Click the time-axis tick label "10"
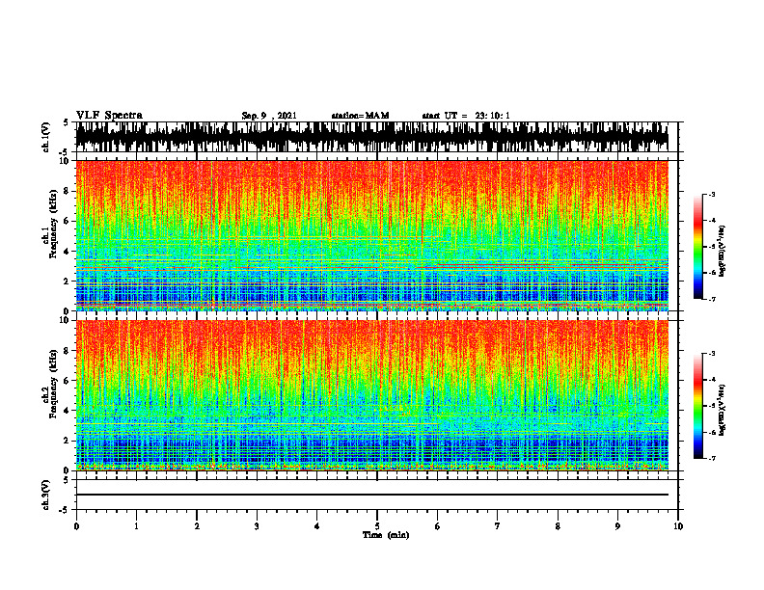The image size is (764, 590). [x=678, y=526]
